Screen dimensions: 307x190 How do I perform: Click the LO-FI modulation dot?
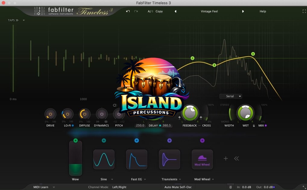click(73, 125)
